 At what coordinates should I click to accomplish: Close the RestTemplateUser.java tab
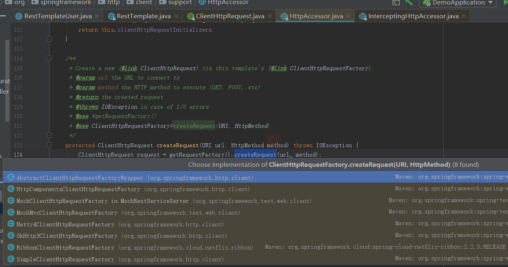[x=97, y=16]
